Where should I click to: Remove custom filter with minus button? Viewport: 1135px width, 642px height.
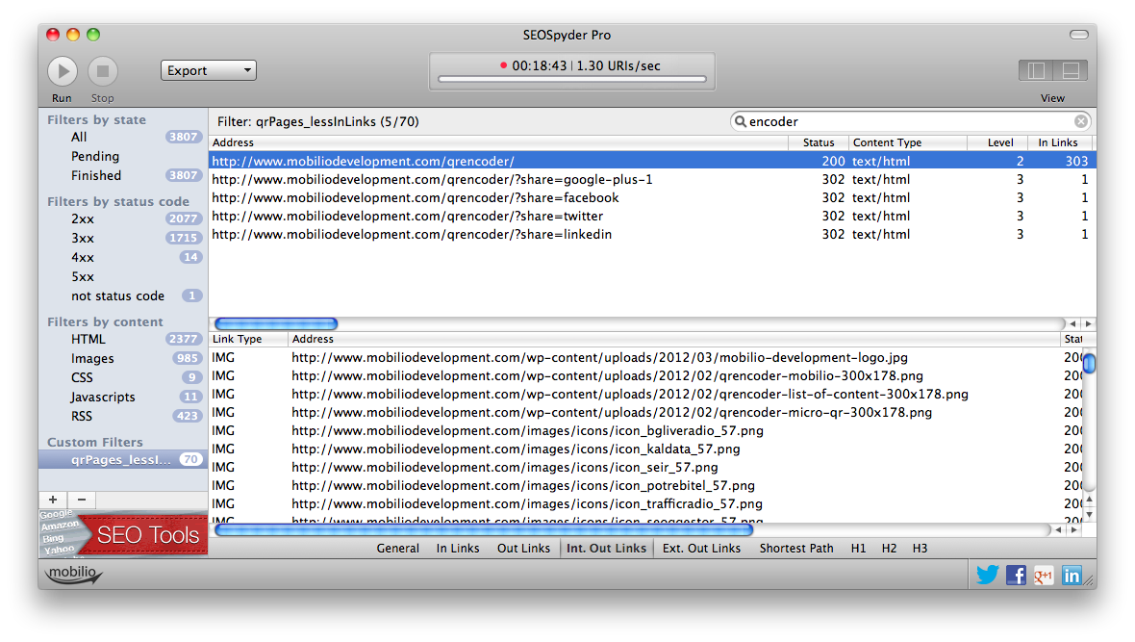[x=82, y=500]
